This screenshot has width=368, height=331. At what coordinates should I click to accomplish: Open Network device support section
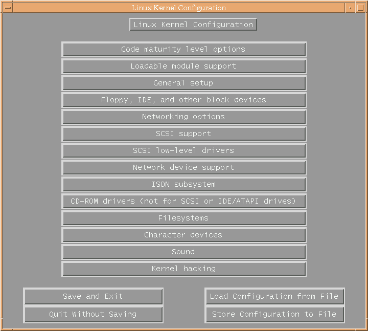(x=184, y=168)
